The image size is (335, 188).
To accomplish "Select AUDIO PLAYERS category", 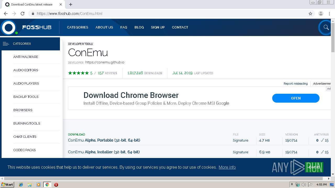I will coord(26,83).
